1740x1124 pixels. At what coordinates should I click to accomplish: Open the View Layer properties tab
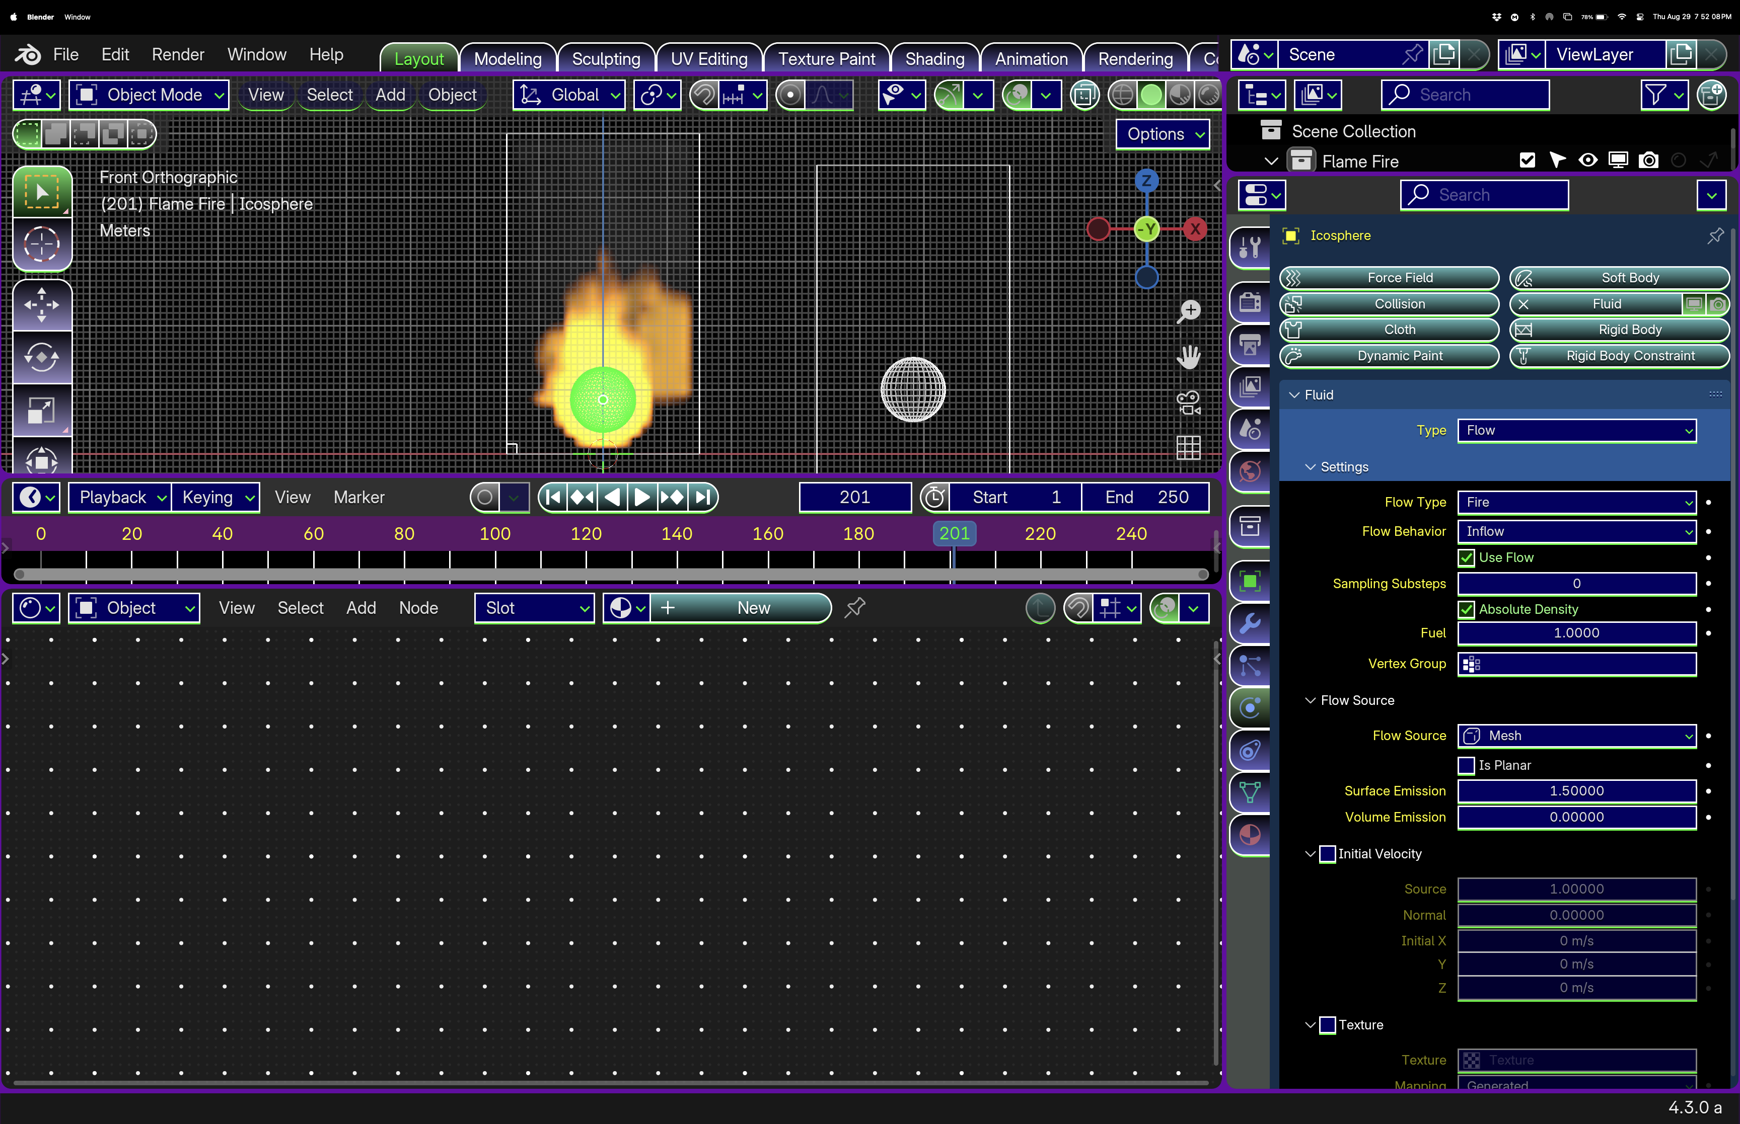(1250, 386)
